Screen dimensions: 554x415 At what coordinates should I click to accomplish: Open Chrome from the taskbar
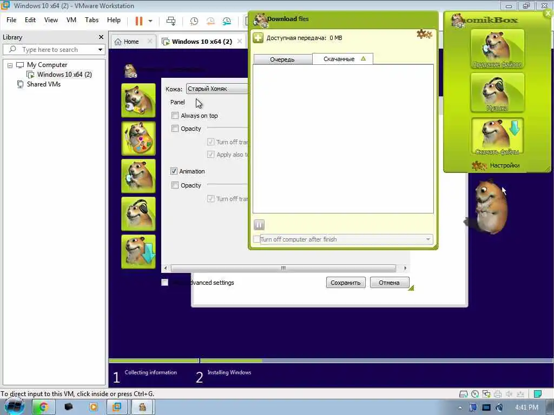coord(43,407)
